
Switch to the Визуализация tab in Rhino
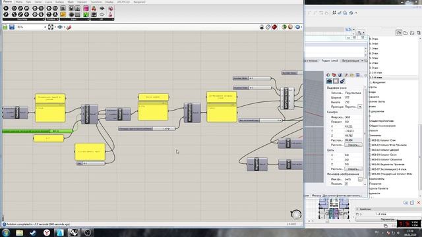(351, 61)
